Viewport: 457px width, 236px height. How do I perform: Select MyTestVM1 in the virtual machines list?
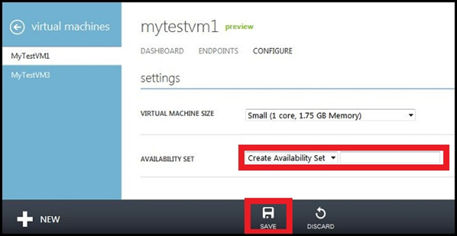pos(62,56)
